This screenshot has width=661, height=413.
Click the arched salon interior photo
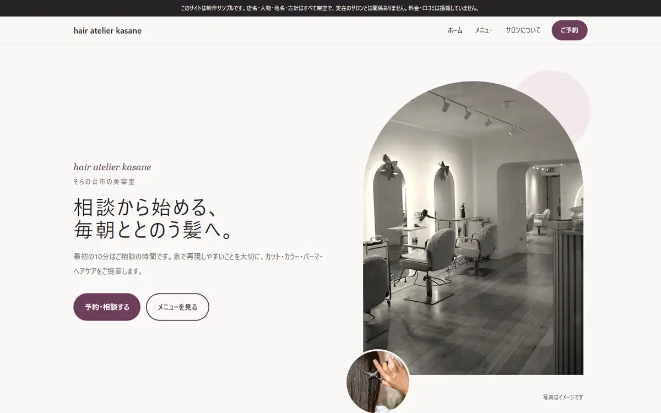(x=473, y=228)
